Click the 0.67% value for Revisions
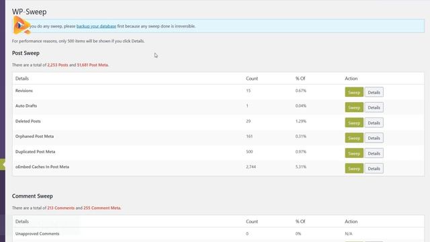Screen dimensions: 430x242 tap(301, 91)
